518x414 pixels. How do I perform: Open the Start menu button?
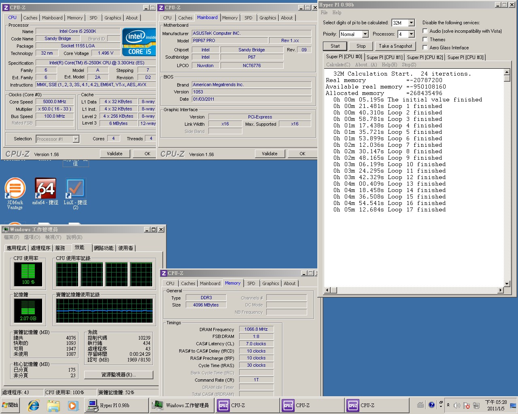pos(11,405)
